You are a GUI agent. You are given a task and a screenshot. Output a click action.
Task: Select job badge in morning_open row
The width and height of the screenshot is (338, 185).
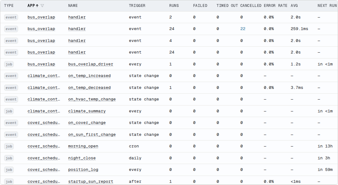click(x=9, y=146)
